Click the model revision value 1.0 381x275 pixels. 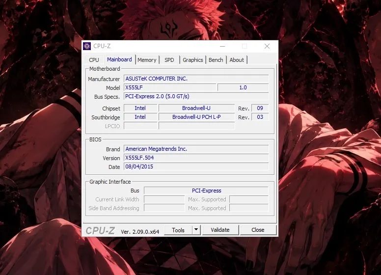point(243,87)
